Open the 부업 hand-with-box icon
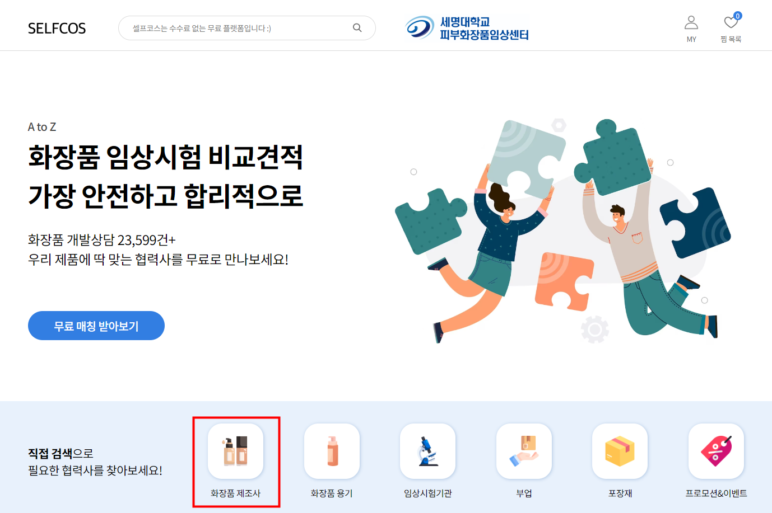772x513 pixels. pos(524,451)
